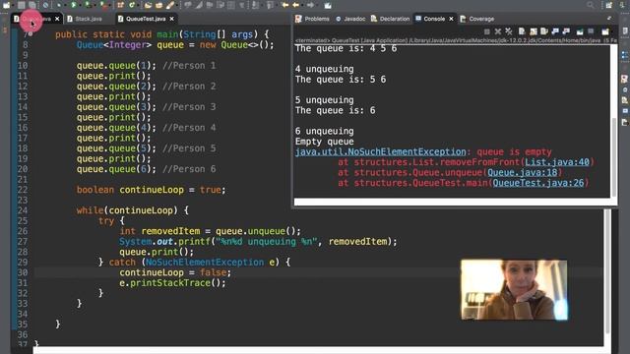This screenshot has height=354, width=630.
Task: Open Back history dropdown arrow
Action: click(301, 6)
